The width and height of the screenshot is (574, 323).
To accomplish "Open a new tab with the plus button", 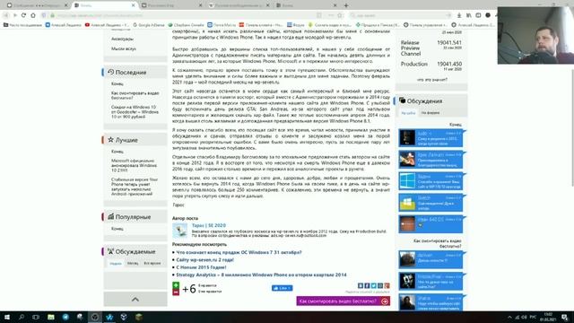I will pyautogui.click(x=346, y=5).
